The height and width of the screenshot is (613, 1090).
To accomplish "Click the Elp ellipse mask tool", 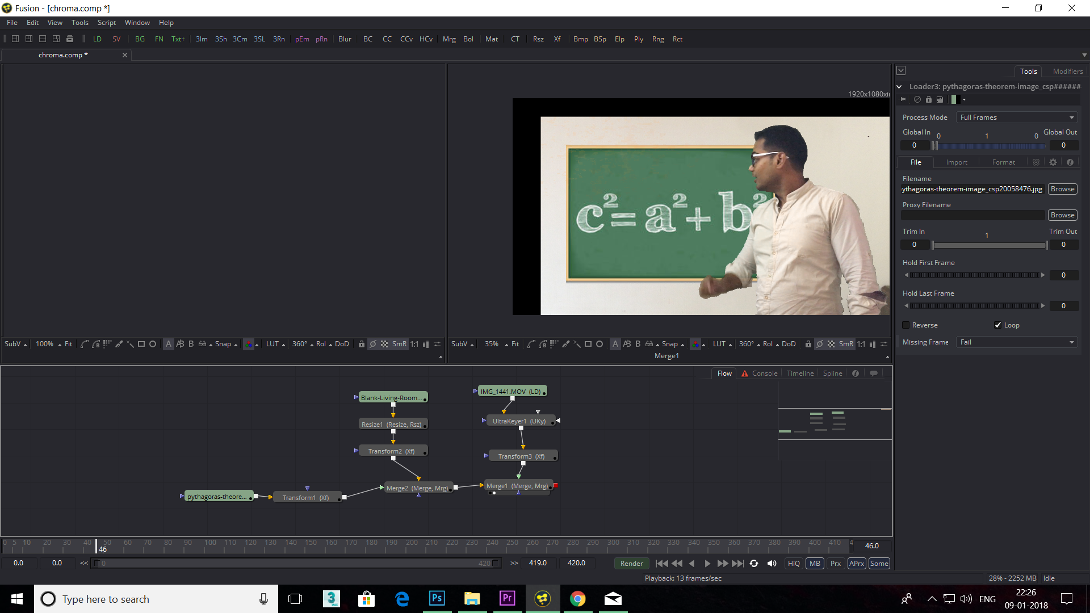I will (619, 39).
